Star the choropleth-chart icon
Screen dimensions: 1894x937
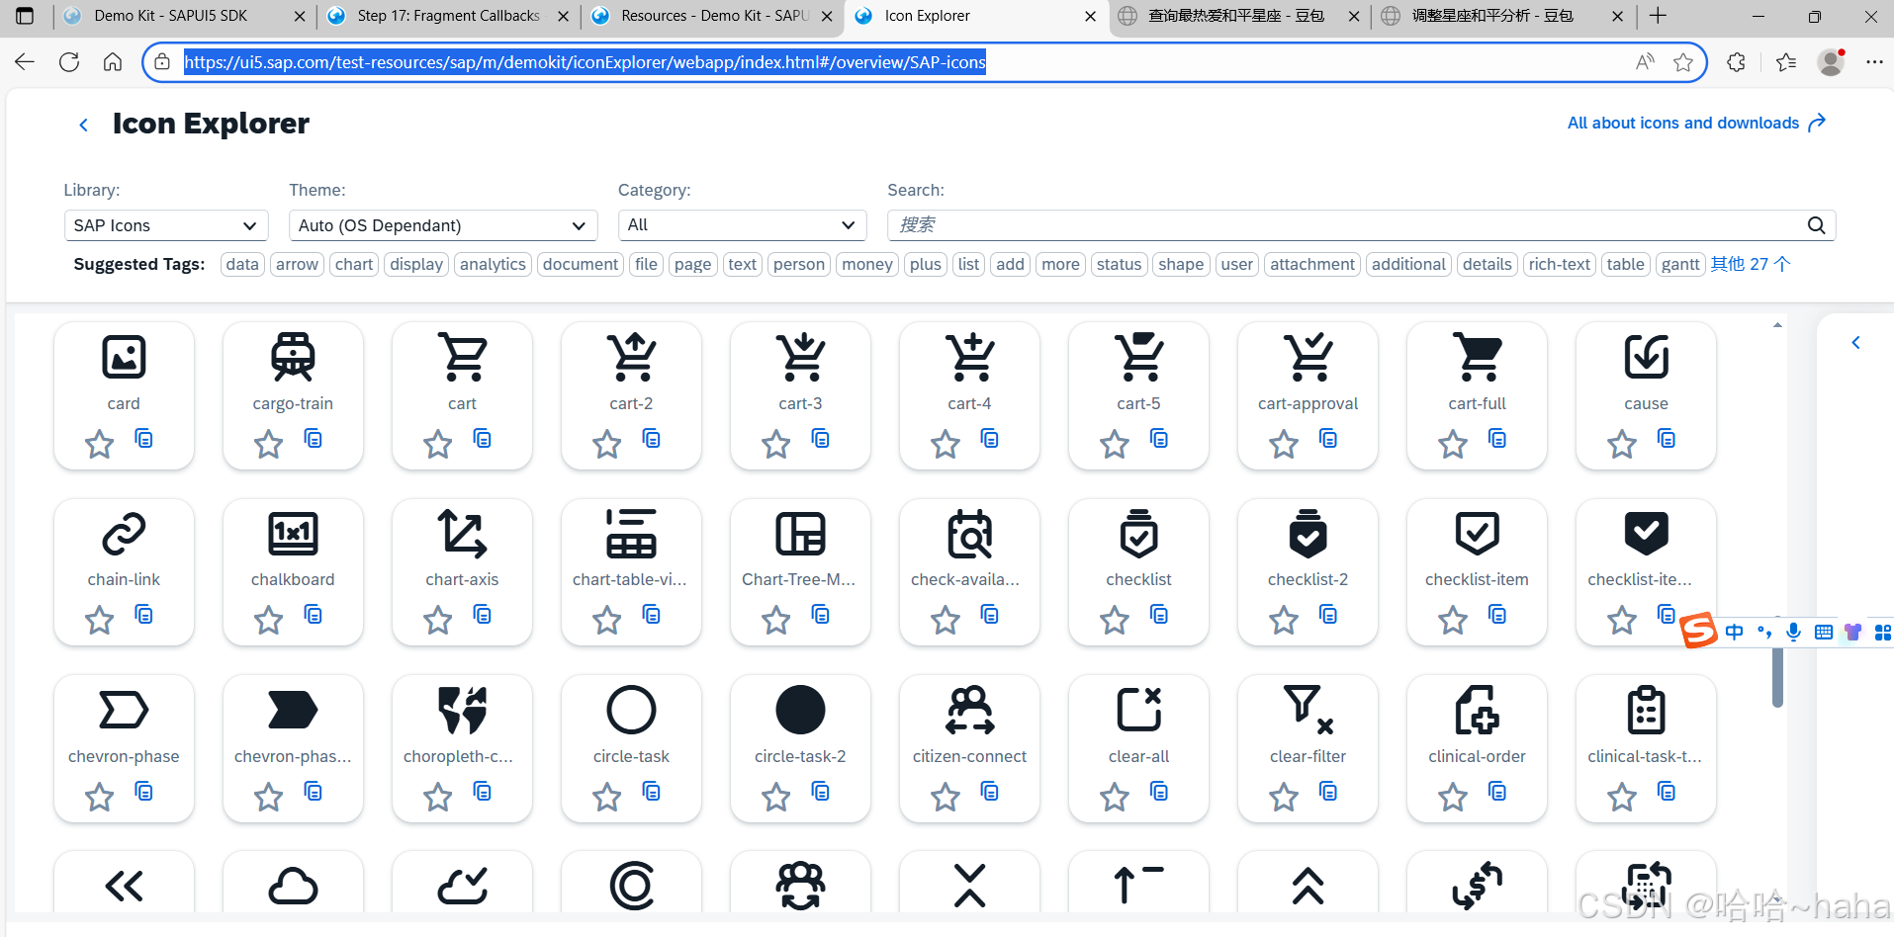[x=437, y=797]
